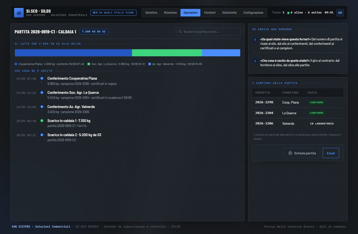Select the timeline dot for Conferimento Cooperativa Piana
Image resolution: width=358 pixels, height=234 pixels.
pos(42,78)
